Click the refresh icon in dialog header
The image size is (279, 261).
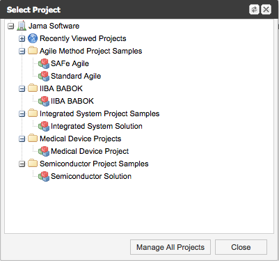tap(254, 10)
